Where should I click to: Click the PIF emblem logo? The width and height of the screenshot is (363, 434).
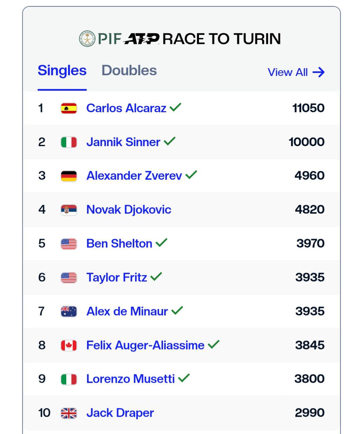point(88,39)
